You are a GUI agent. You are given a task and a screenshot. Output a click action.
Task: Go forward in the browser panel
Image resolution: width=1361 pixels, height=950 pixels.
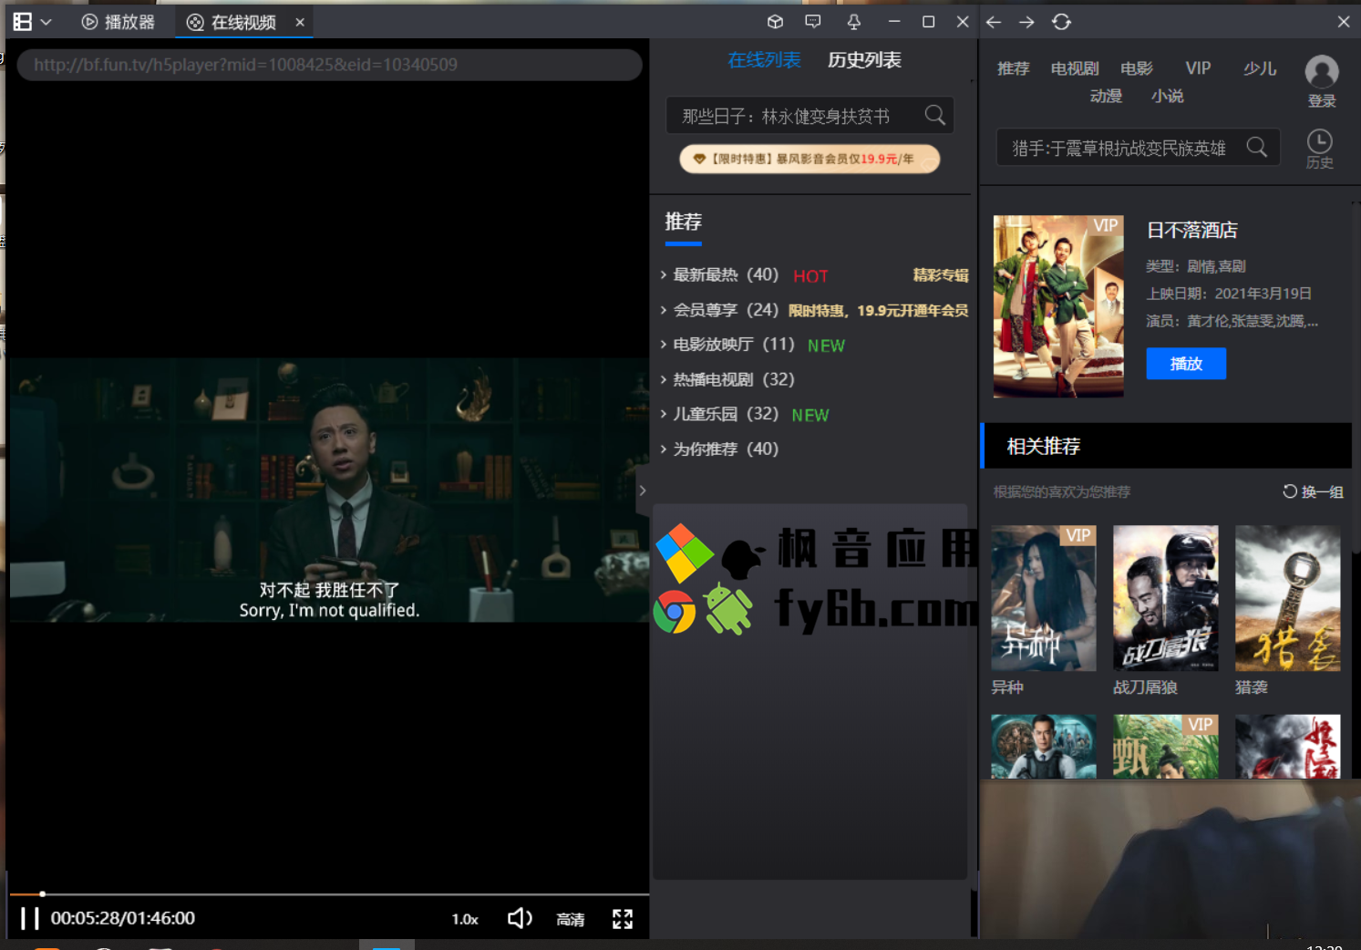pos(1026,22)
